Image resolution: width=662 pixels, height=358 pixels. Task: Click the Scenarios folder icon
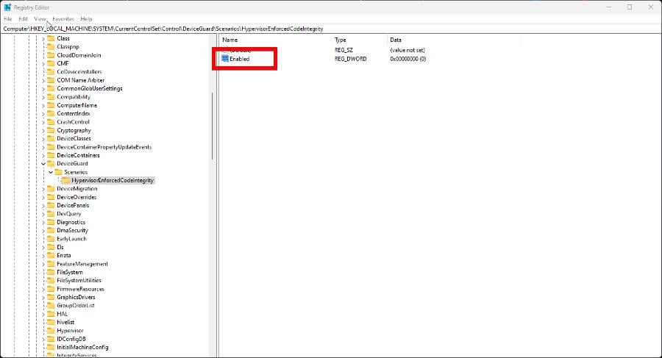(x=58, y=172)
